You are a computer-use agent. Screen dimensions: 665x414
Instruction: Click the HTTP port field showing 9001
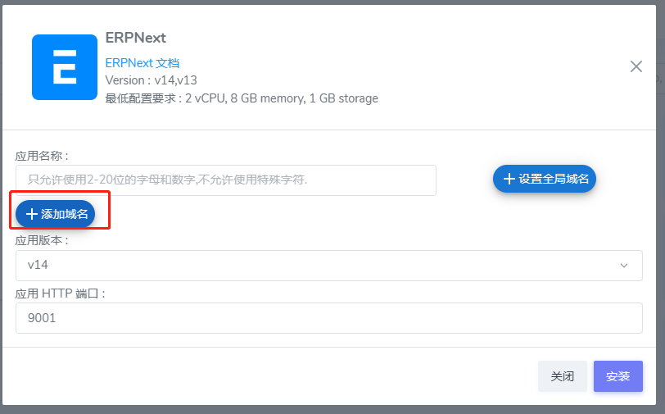pos(328,318)
